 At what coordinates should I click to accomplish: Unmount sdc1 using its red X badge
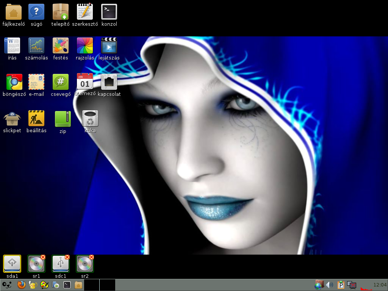[x=67, y=257]
